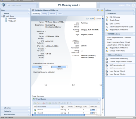Click the Guest 1 running status icon
The height and width of the screenshot is (119, 136).
pyautogui.click(x=35, y=110)
